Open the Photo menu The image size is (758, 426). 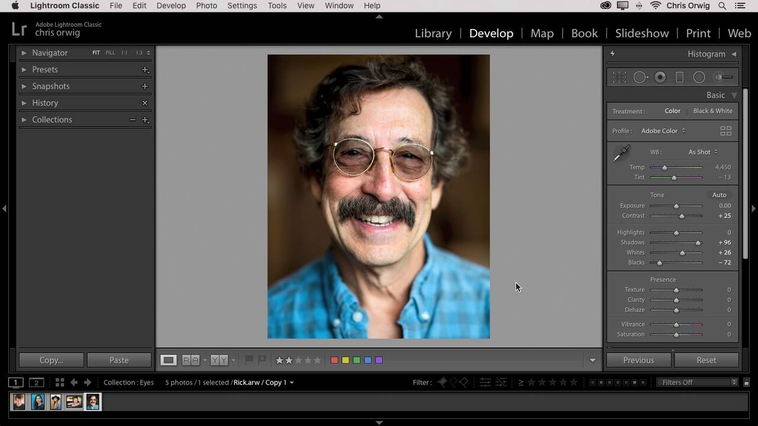tap(206, 5)
